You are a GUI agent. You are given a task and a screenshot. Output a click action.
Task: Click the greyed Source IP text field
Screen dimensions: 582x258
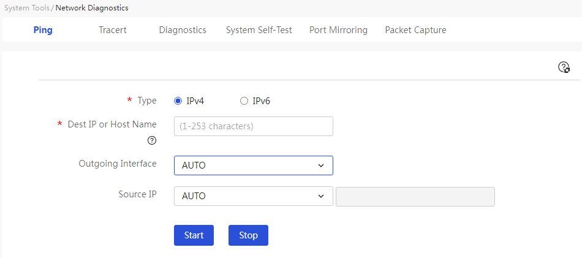415,196
